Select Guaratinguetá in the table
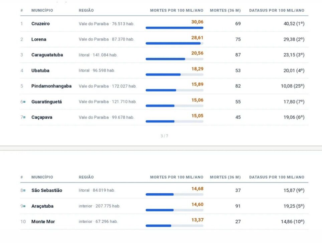Viewport: 322px width, 243px height. tap(47, 101)
